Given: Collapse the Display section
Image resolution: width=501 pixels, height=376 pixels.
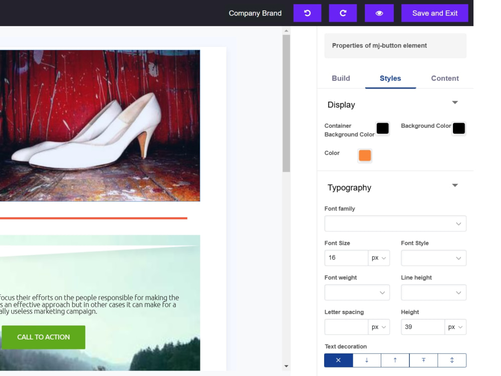Looking at the screenshot, I should (x=455, y=103).
